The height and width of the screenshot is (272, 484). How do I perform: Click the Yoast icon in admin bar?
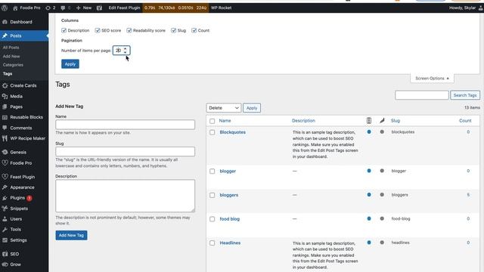click(99, 8)
